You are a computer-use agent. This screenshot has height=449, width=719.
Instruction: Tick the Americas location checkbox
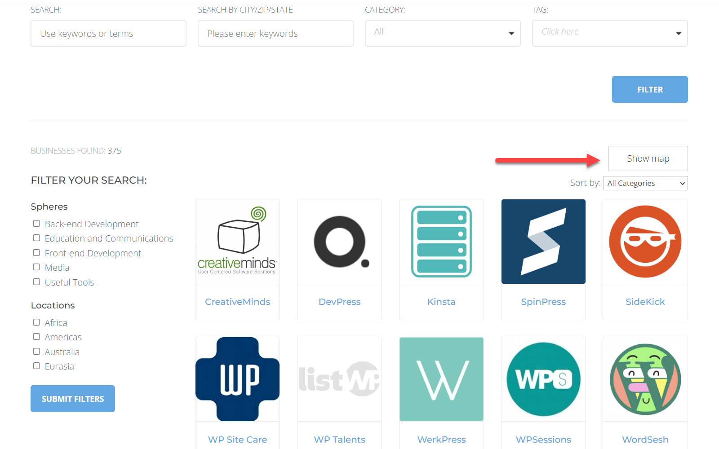click(36, 337)
